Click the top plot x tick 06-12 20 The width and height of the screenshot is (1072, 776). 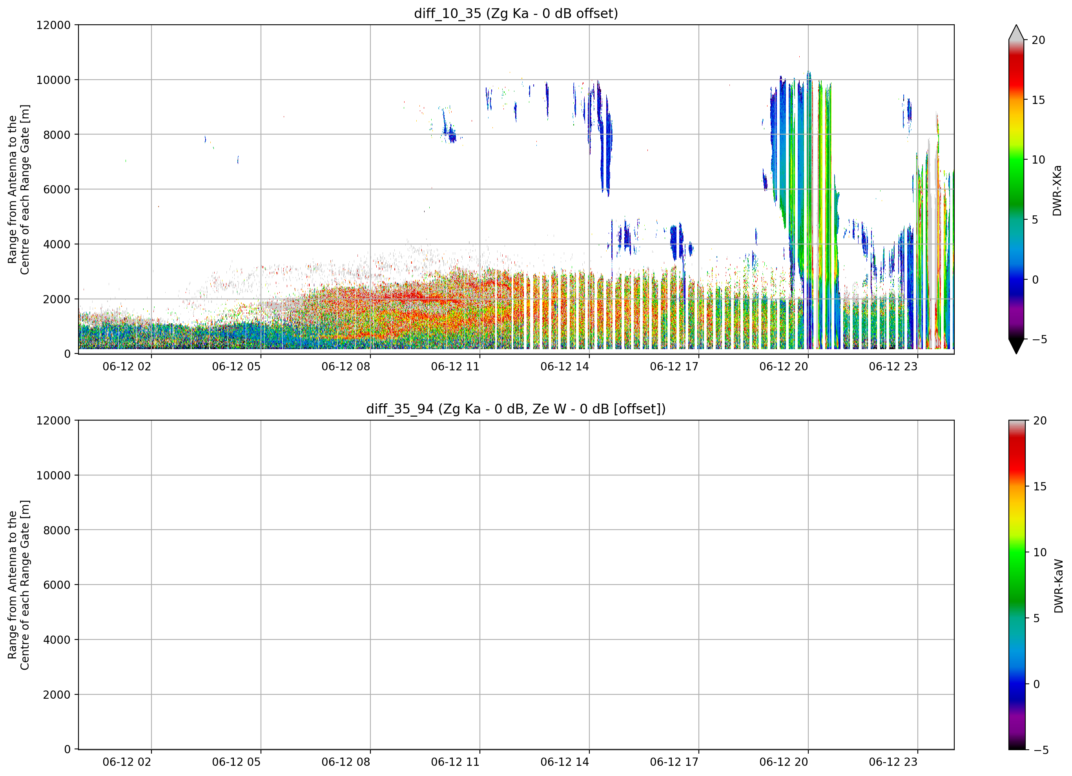tap(784, 367)
